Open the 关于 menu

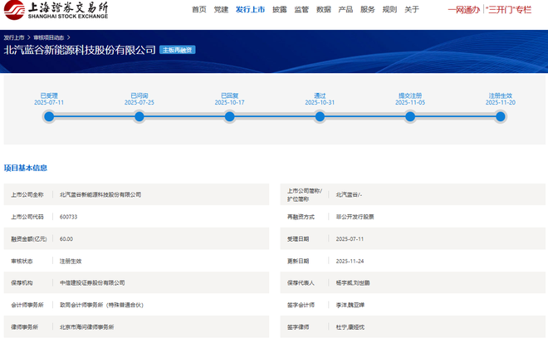412,10
